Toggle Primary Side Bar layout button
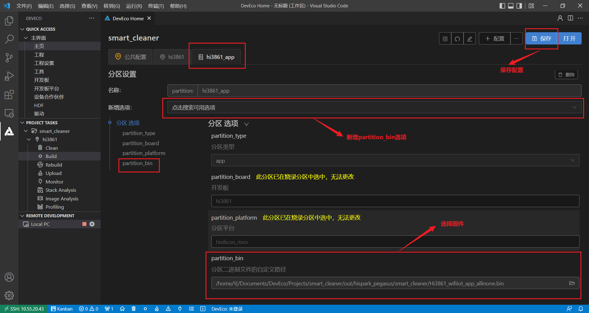 coord(502,6)
